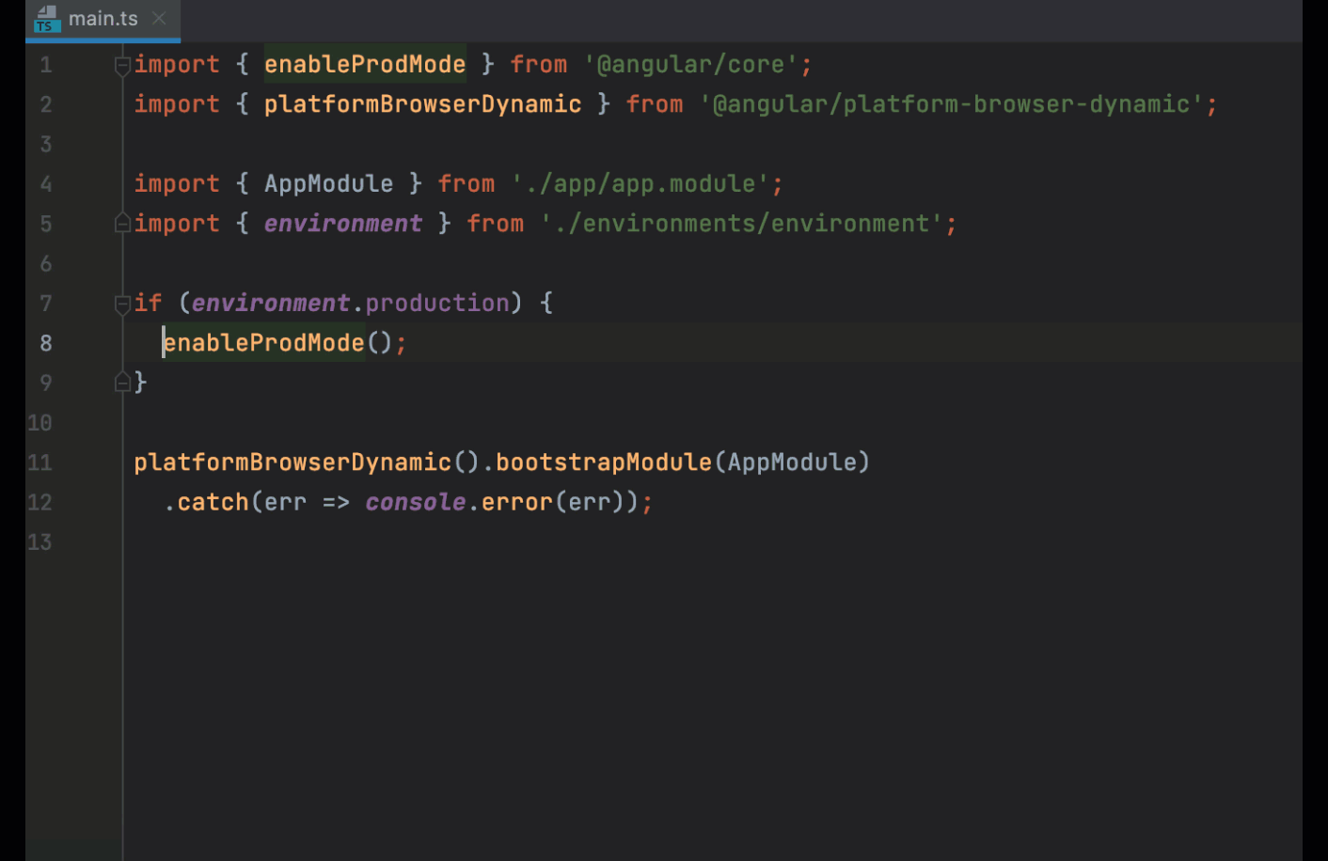Image resolution: width=1328 pixels, height=861 pixels.
Task: Click the err arrow function parameter
Action: tap(284, 502)
